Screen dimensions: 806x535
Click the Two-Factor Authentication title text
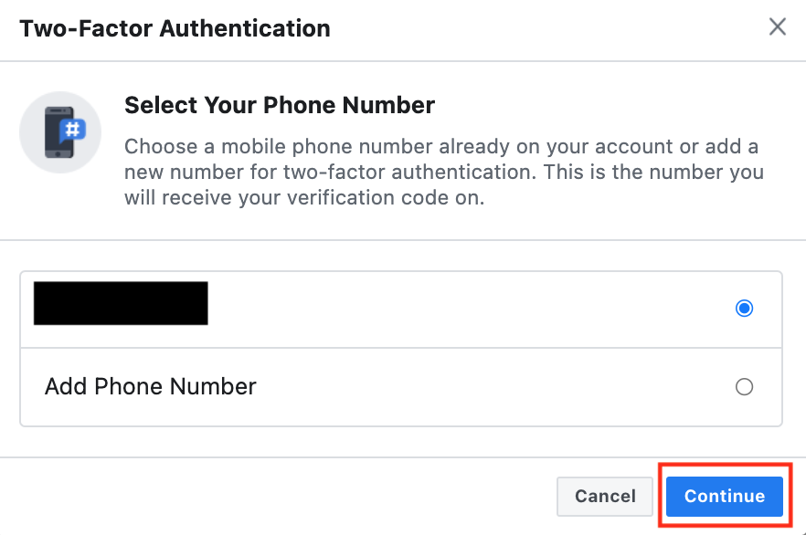click(x=174, y=28)
